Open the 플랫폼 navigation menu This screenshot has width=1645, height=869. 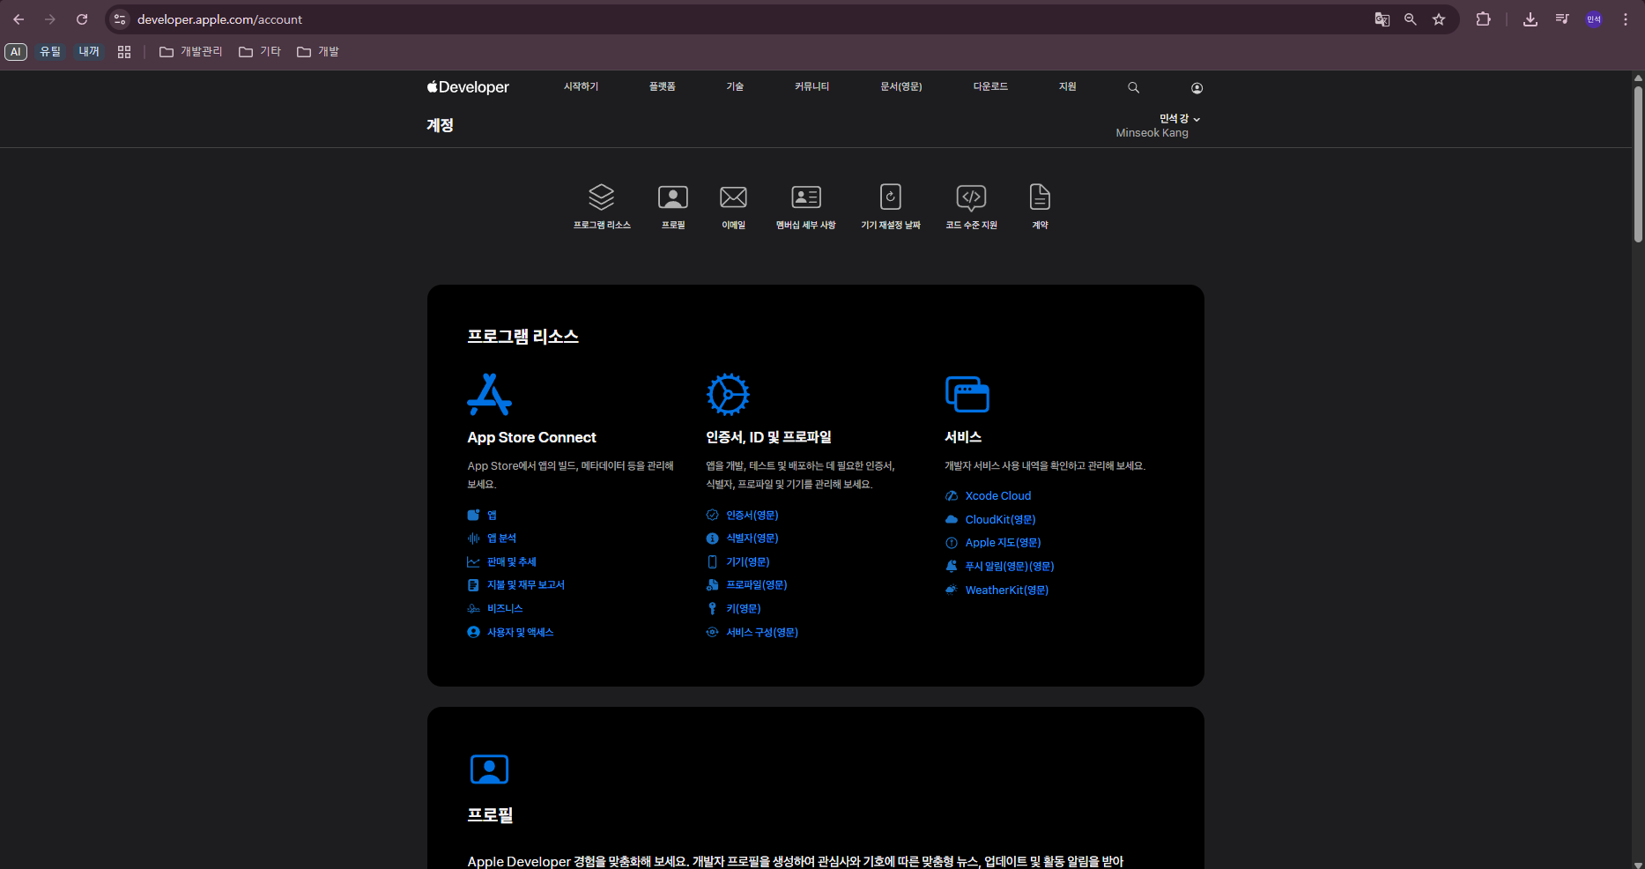tap(662, 86)
